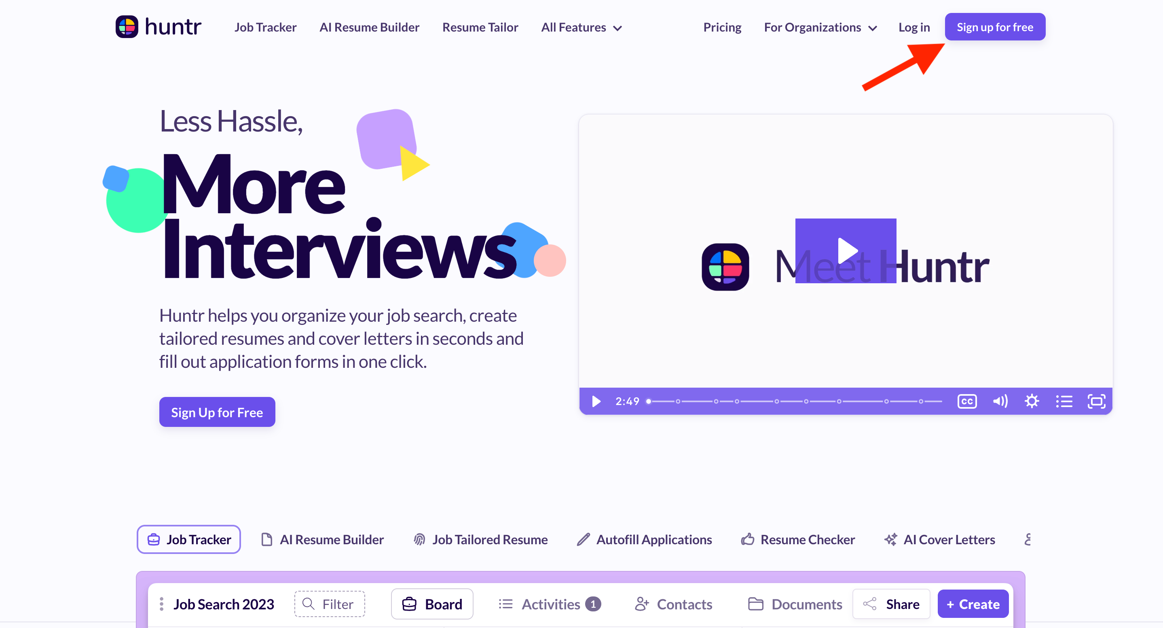
Task: Select the Autofill Applications tab
Action: tap(644, 539)
